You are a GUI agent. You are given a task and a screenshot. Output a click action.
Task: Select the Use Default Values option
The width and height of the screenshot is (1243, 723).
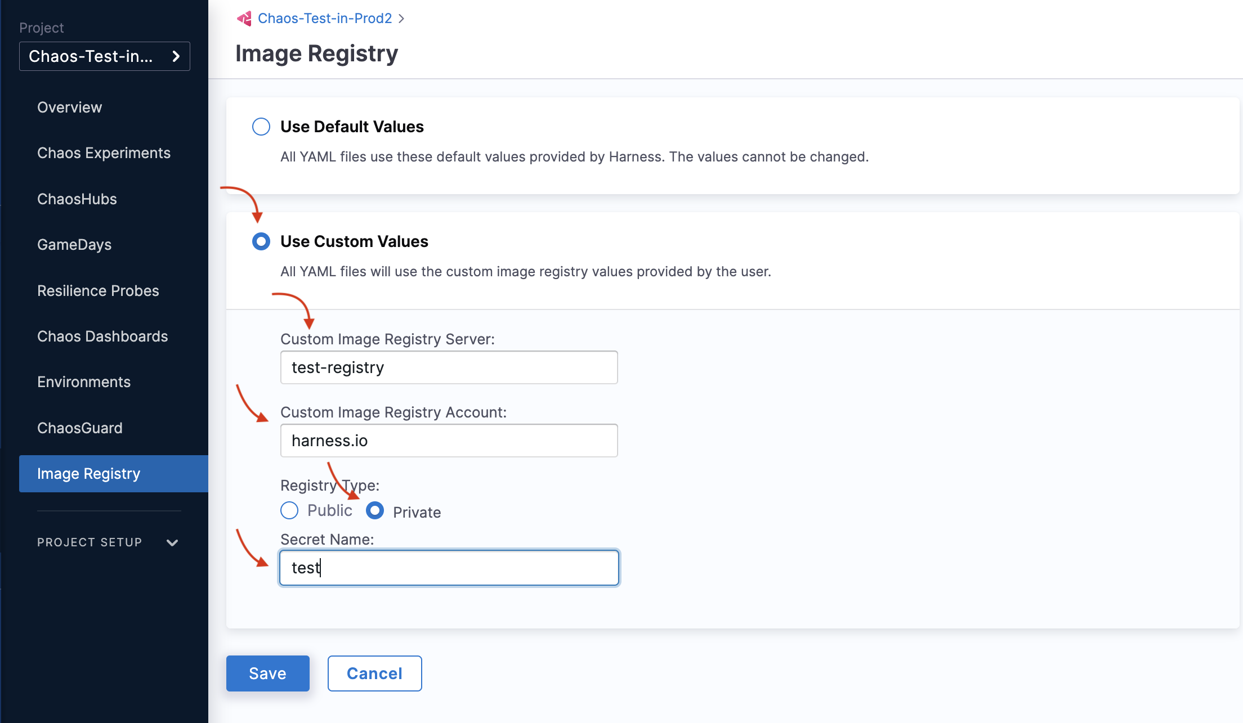click(x=261, y=127)
